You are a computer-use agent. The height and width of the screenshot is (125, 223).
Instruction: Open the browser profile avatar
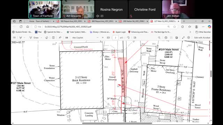pos(197,27)
